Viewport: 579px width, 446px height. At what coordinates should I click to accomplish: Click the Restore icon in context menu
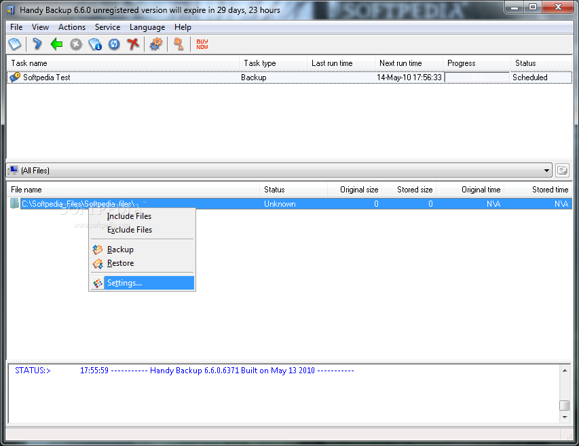(x=98, y=263)
